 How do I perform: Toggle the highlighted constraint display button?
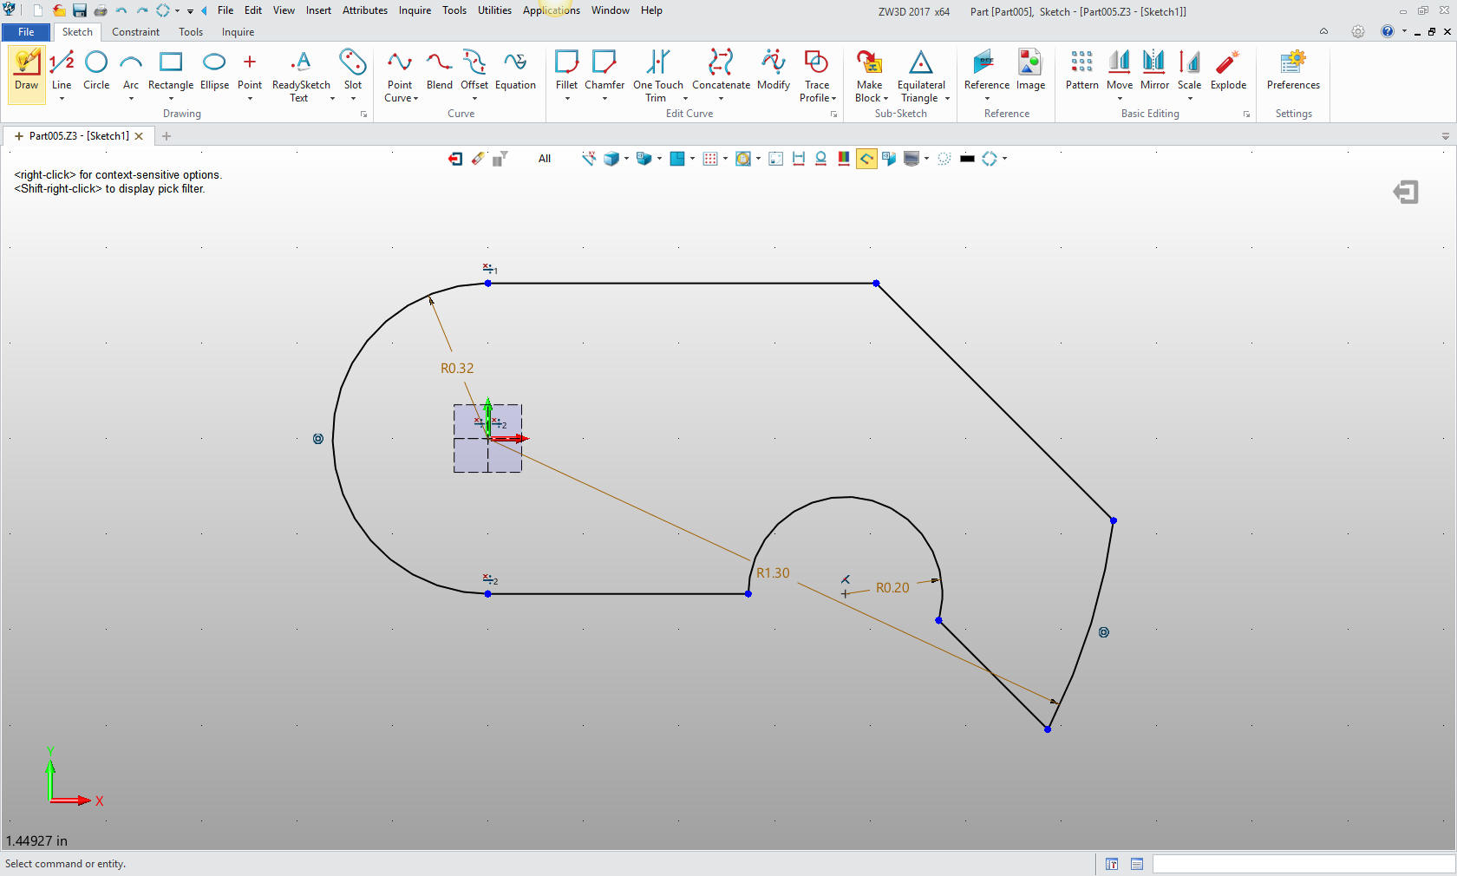(x=866, y=159)
